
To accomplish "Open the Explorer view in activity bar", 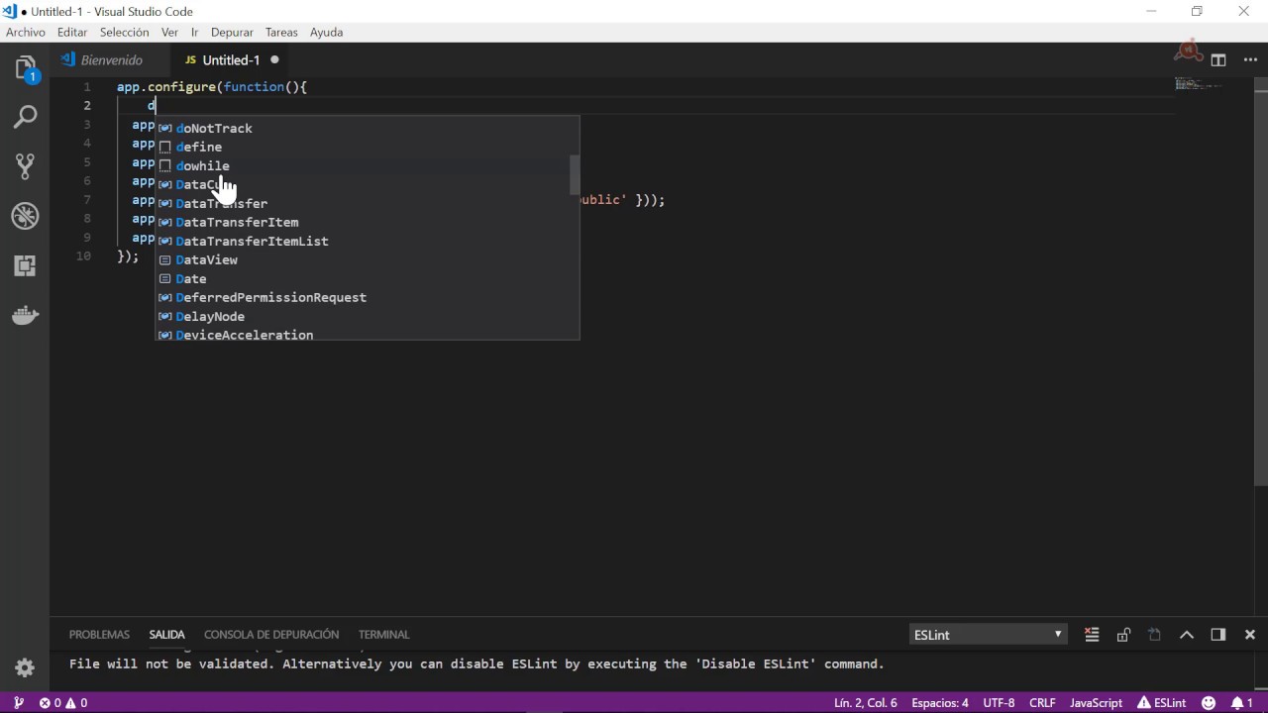I will click(x=25, y=69).
